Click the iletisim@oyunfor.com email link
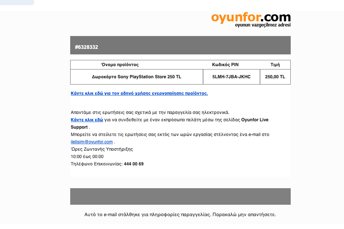The image size is (344, 229). [92, 142]
